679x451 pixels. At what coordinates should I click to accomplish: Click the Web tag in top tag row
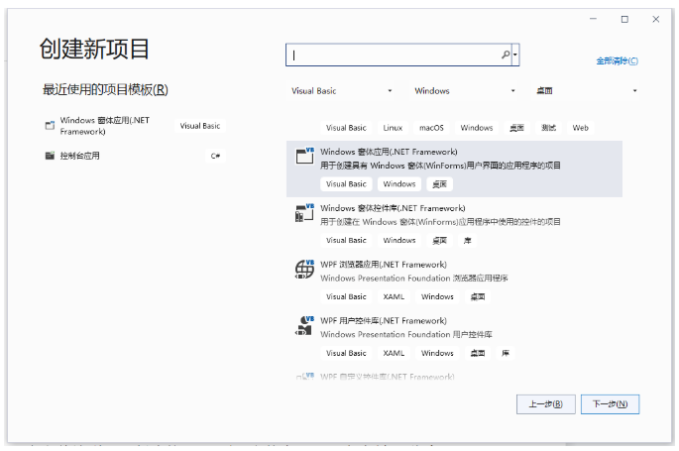coord(580,128)
